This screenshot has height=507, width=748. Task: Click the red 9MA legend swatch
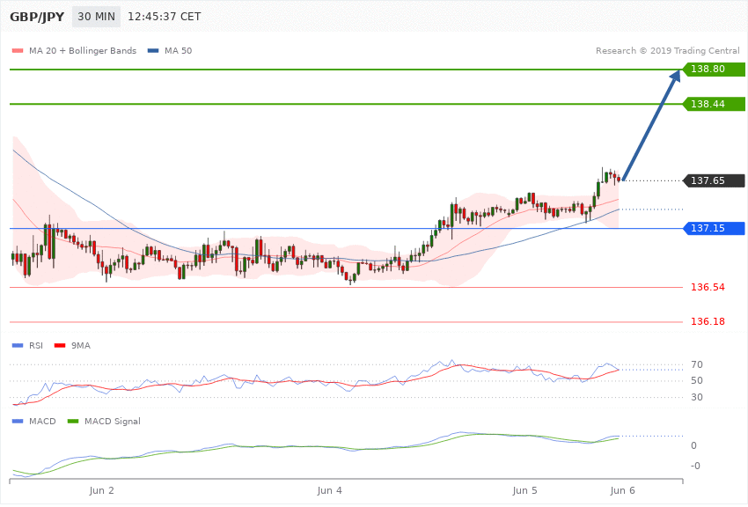point(60,345)
